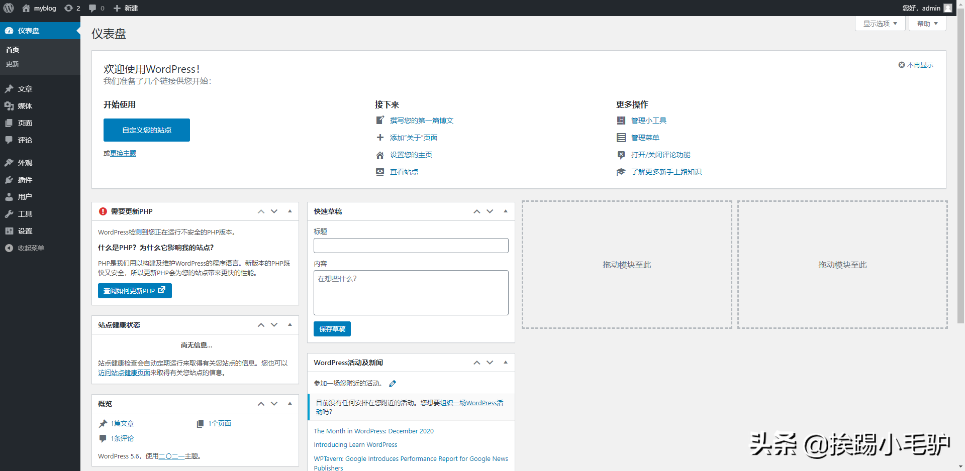Open the myblog site home icon
This screenshot has width=965, height=471.
click(26, 8)
